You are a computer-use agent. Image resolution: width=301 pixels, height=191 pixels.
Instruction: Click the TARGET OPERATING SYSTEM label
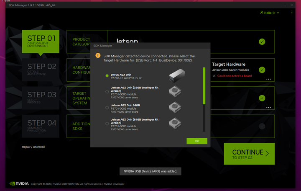[x=81, y=98]
